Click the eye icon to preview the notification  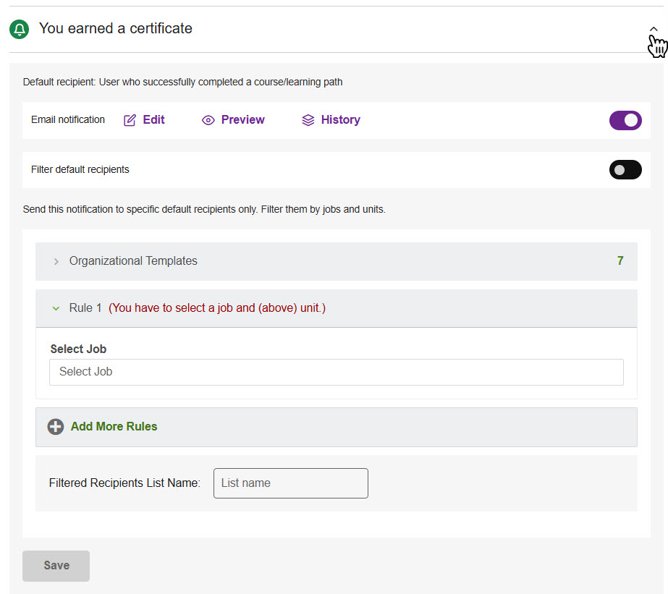click(x=208, y=119)
